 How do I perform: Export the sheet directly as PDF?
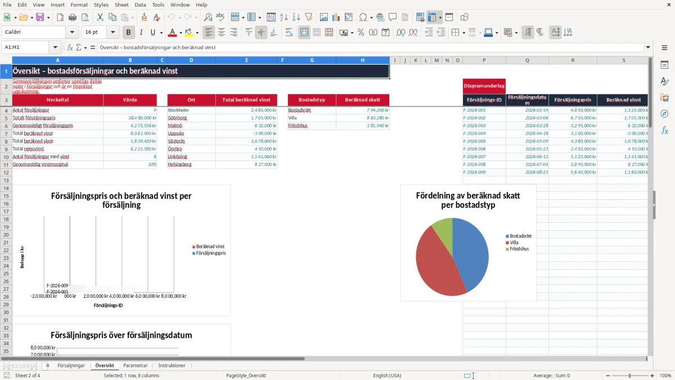(60, 17)
